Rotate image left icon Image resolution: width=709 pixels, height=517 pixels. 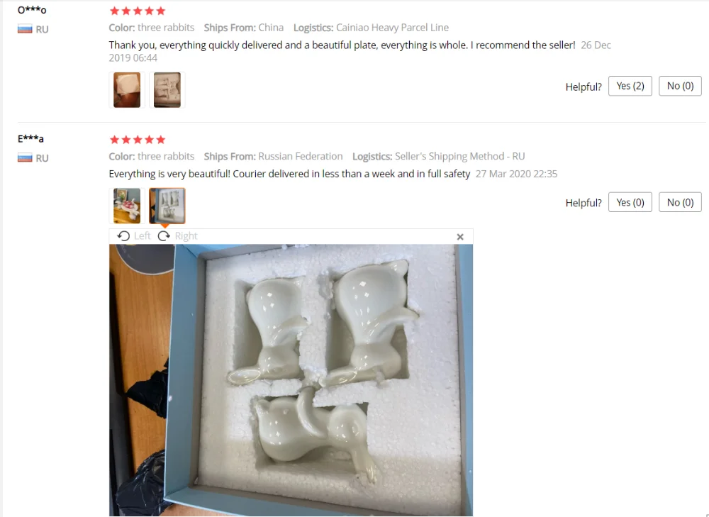pyautogui.click(x=123, y=236)
